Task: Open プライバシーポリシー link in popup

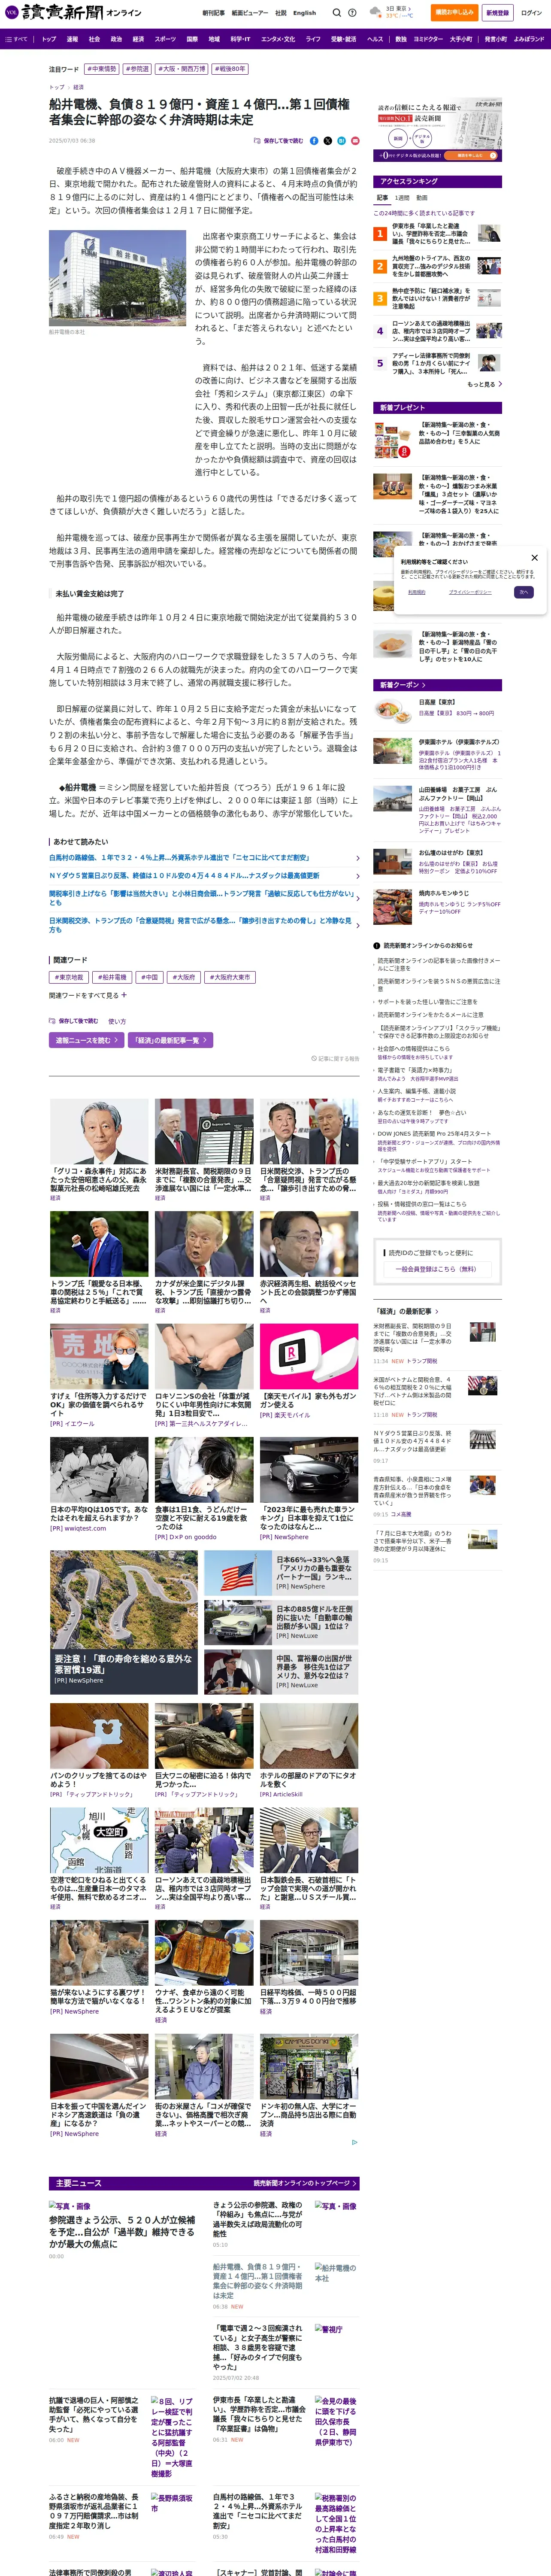Action: 470,592
